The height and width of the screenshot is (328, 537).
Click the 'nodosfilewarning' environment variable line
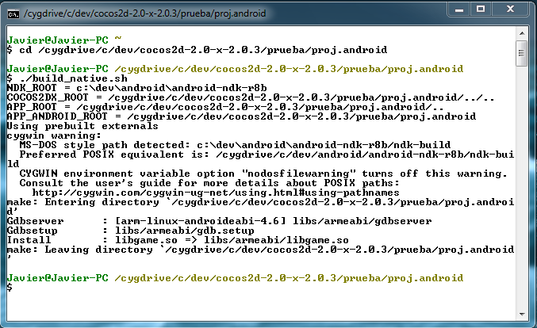(263, 174)
